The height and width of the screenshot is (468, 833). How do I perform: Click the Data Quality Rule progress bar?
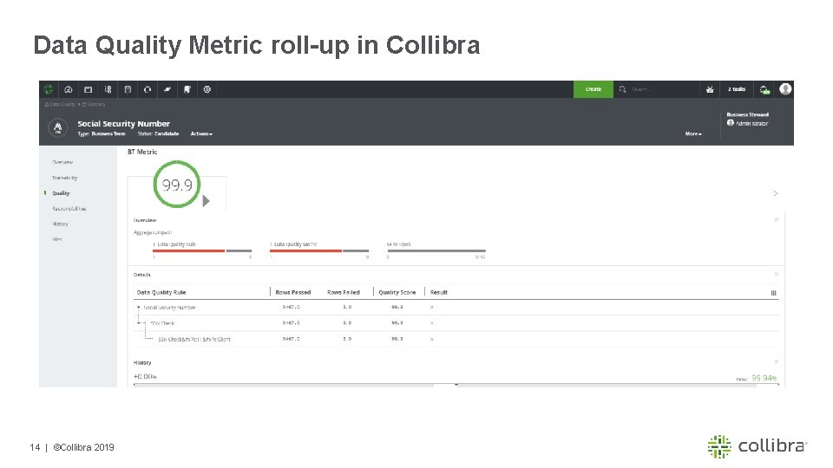(202, 250)
